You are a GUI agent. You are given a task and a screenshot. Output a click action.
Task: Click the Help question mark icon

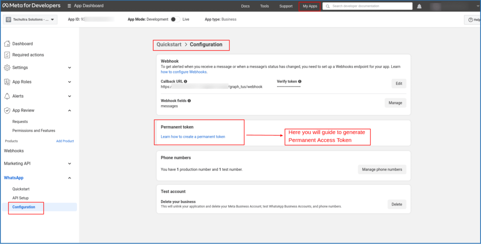(x=471, y=20)
